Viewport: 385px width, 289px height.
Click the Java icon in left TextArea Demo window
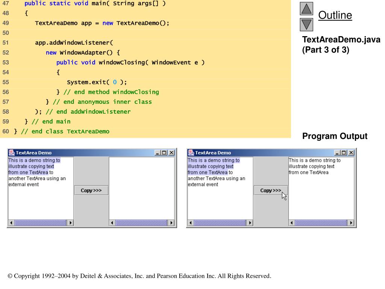tap(12, 153)
